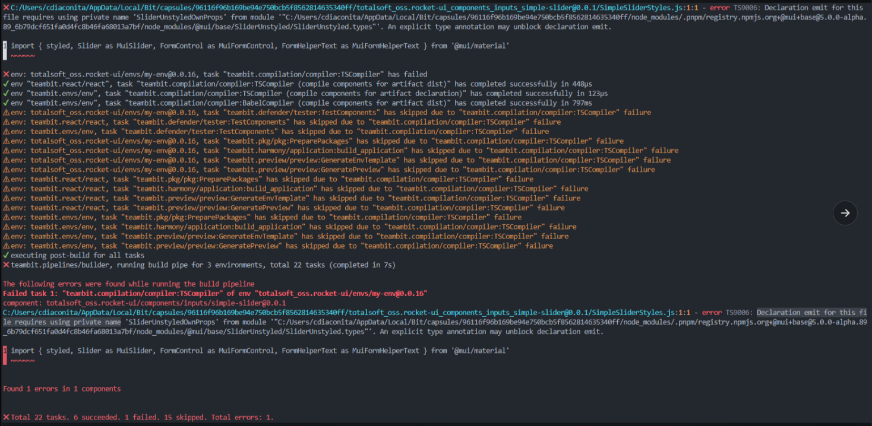Click the red error icon beside the failed TSCompiler line
The height and width of the screenshot is (426, 872).
(5, 74)
